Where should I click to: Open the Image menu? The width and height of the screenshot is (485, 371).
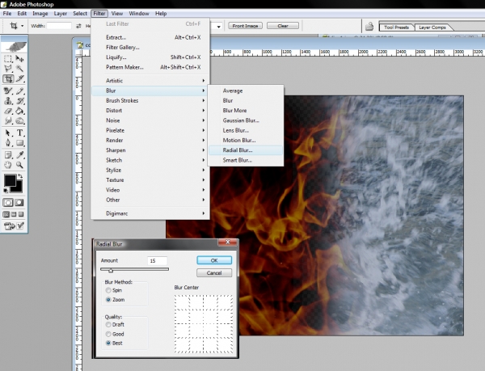tap(40, 14)
